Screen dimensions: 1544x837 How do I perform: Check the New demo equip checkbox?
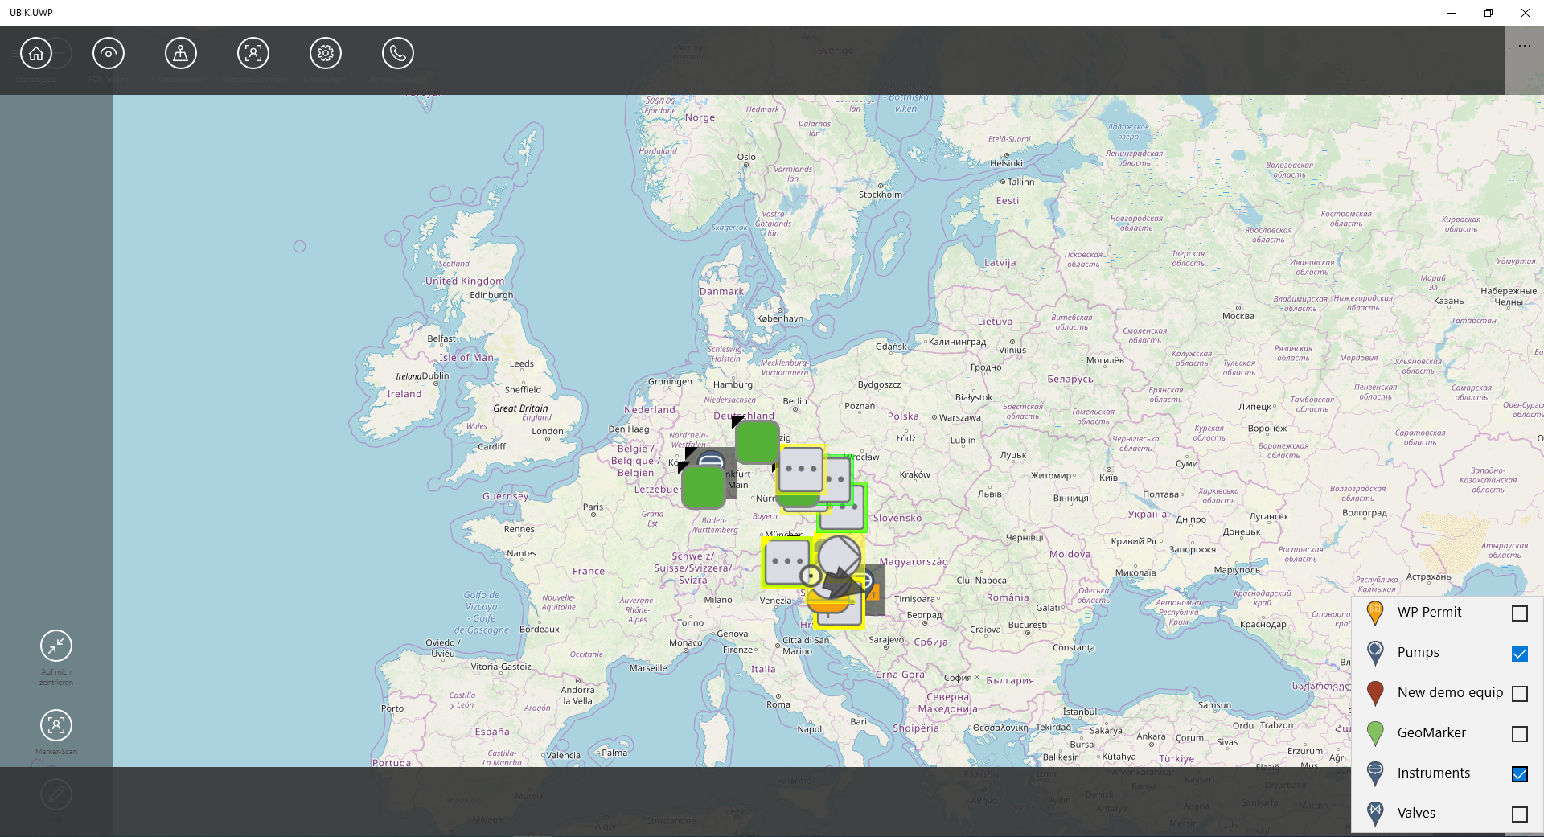1519,694
